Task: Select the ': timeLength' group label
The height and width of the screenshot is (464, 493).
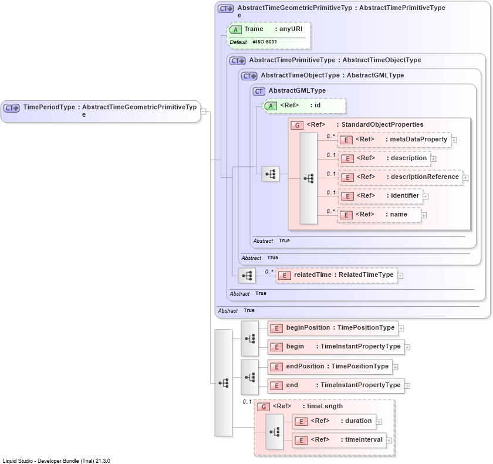Action: tap(323, 406)
